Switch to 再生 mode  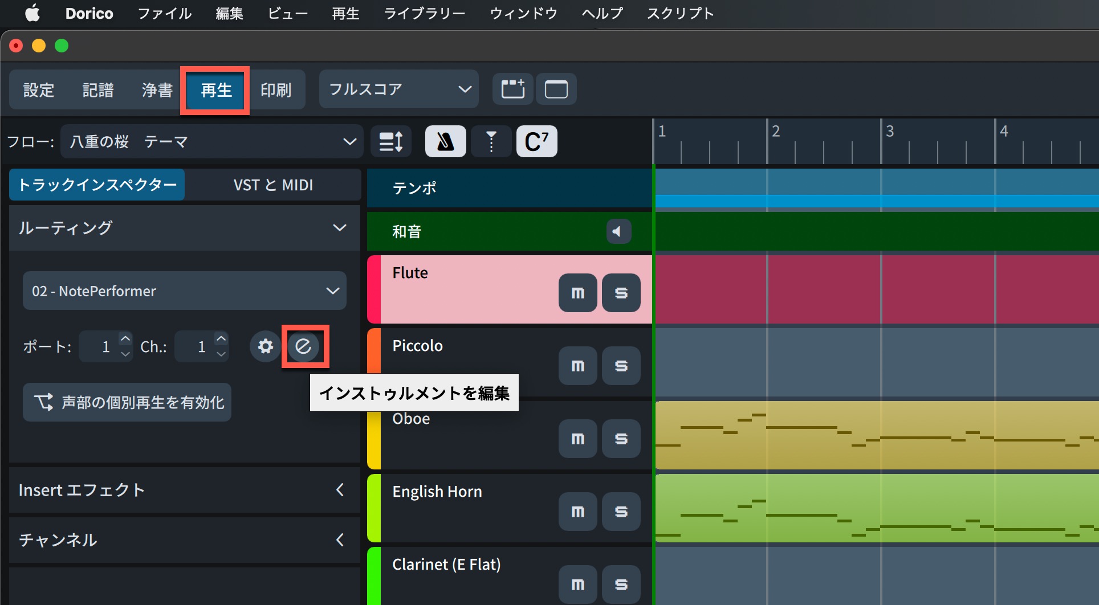tap(216, 89)
